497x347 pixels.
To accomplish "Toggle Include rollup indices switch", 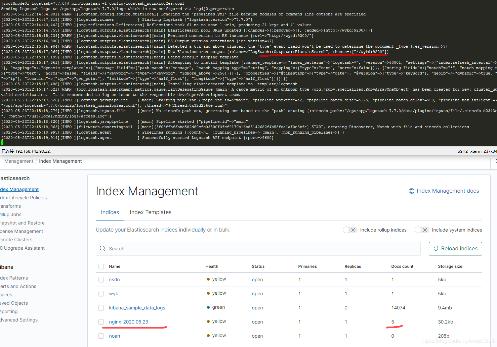I will tap(349, 230).
